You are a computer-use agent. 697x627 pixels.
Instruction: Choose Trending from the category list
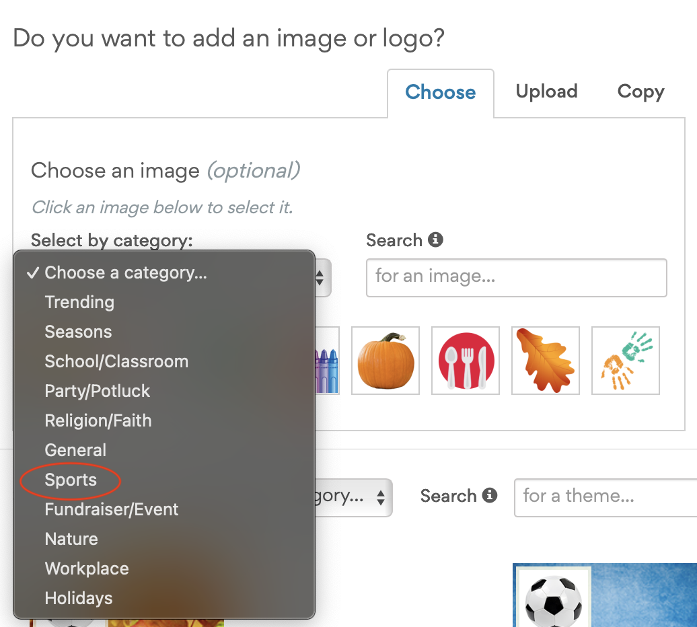click(x=79, y=302)
